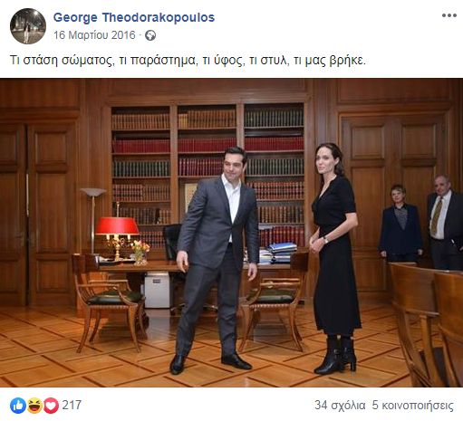Click the Haha laughing reaction icon
The width and height of the screenshot is (463, 421).
point(34,406)
